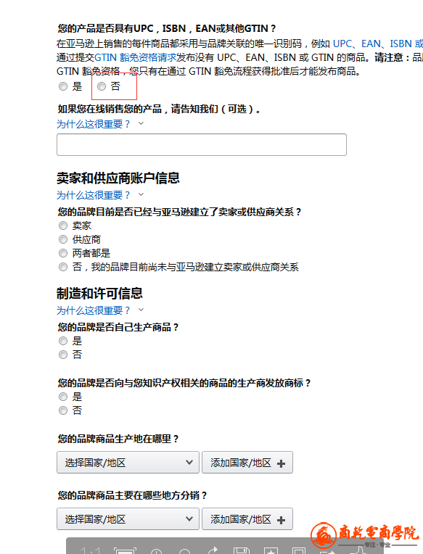Select 否 for 生产商发放商标 question
The width and height of the screenshot is (423, 554).
pos(63,410)
